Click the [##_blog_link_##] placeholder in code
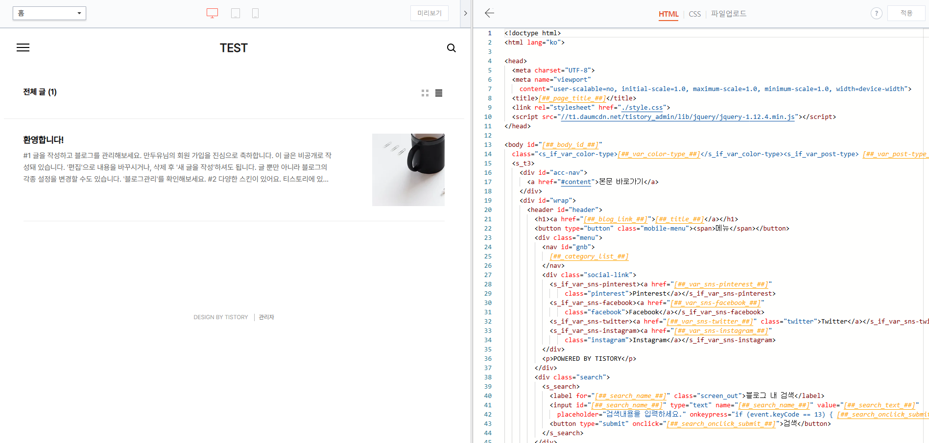This screenshot has width=929, height=443. [x=616, y=219]
